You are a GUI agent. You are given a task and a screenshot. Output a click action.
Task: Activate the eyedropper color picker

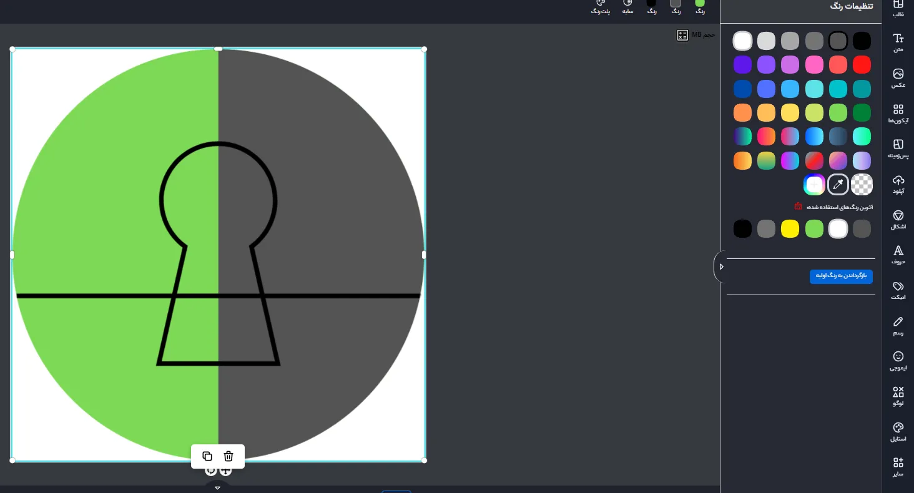pyautogui.click(x=838, y=184)
